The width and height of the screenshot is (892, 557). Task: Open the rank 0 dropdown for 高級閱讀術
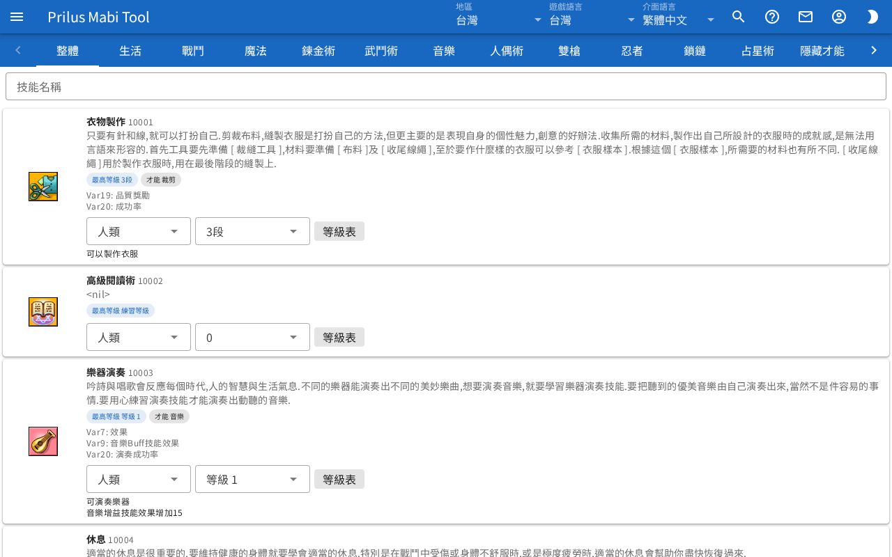(252, 337)
